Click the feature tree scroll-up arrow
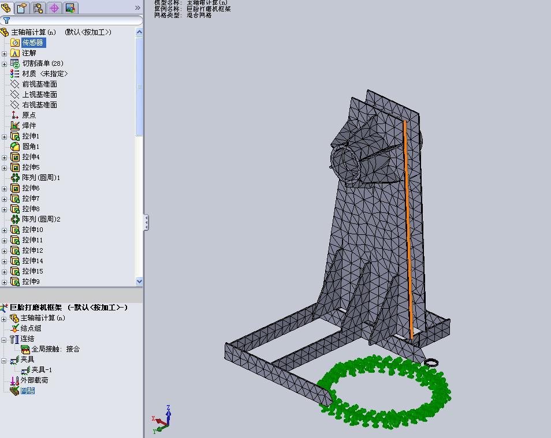The image size is (551, 438). (139, 32)
